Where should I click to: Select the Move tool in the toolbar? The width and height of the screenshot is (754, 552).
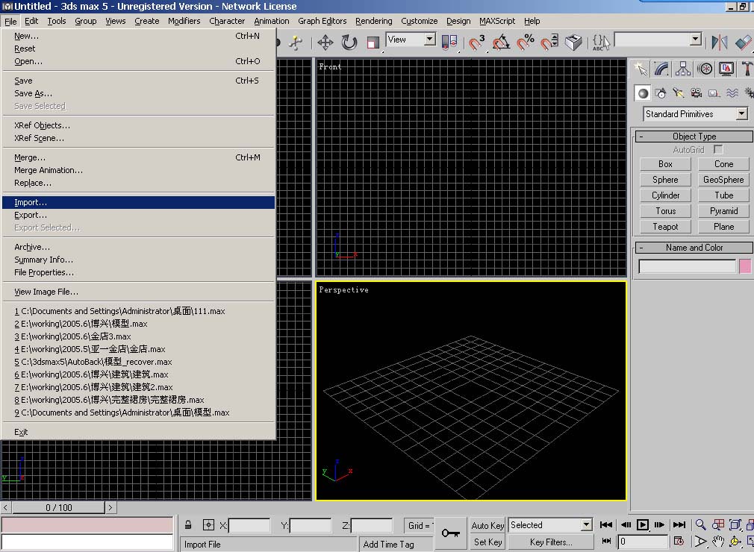pos(325,43)
